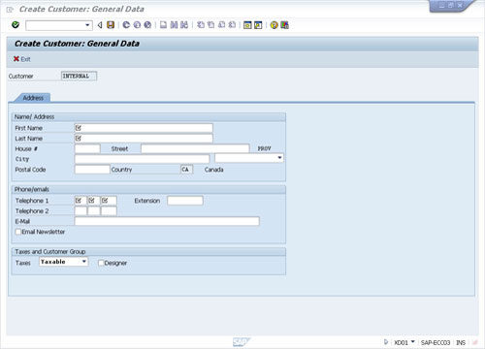
Task: Click the Save floppy disk icon
Action: pos(111,25)
